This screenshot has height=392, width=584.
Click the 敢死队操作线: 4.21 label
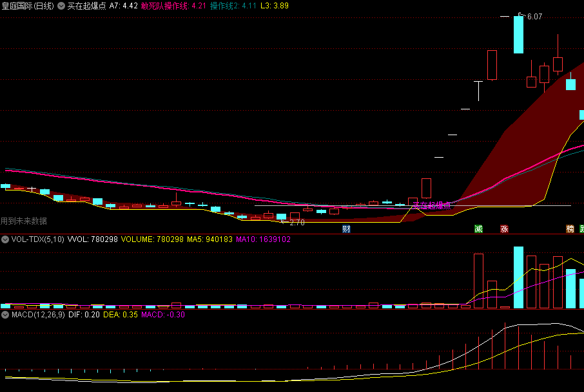[x=173, y=6]
